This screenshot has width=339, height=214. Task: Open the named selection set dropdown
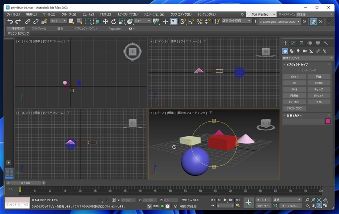[236, 21]
